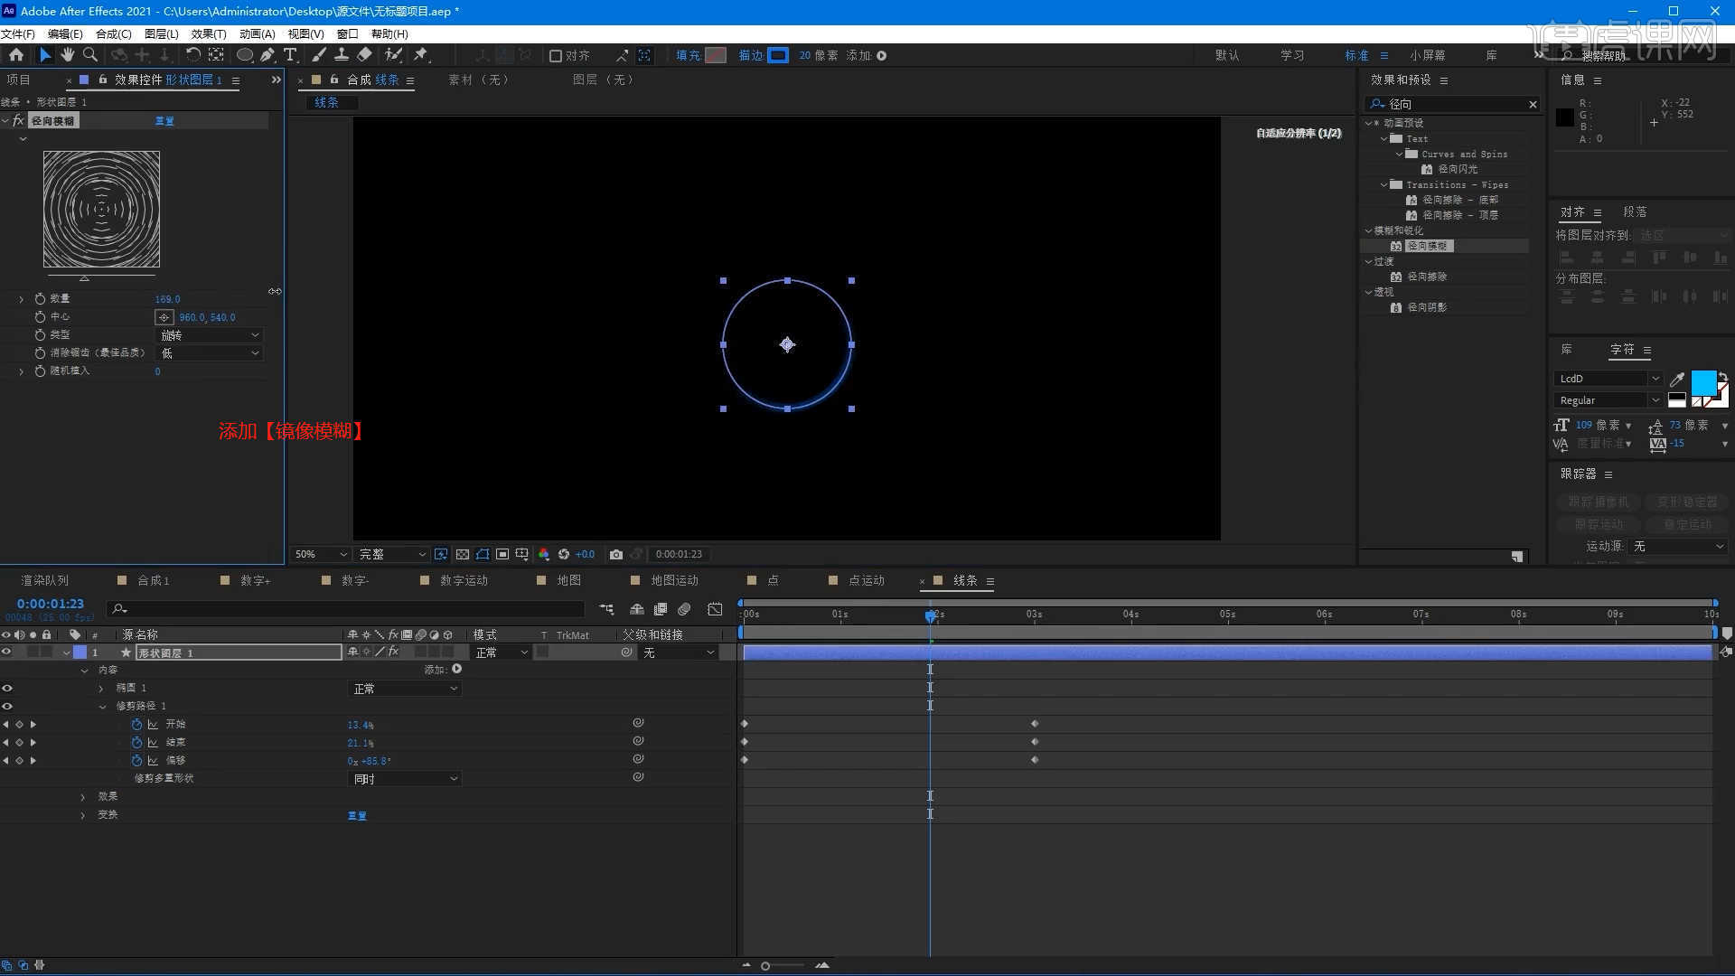Open the 50% magnification dropdown
The image size is (1735, 976).
(x=321, y=554)
